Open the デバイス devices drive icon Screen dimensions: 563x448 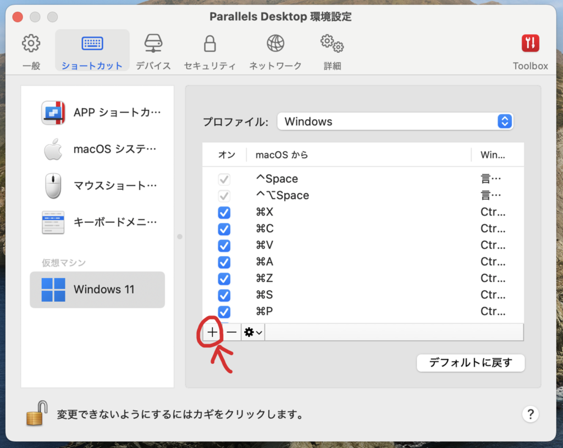click(153, 43)
